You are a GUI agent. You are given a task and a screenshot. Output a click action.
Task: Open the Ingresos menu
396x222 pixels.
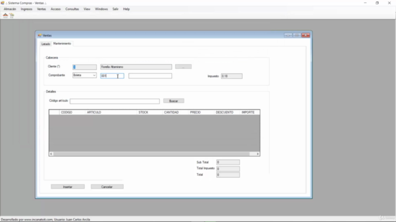(x=27, y=9)
